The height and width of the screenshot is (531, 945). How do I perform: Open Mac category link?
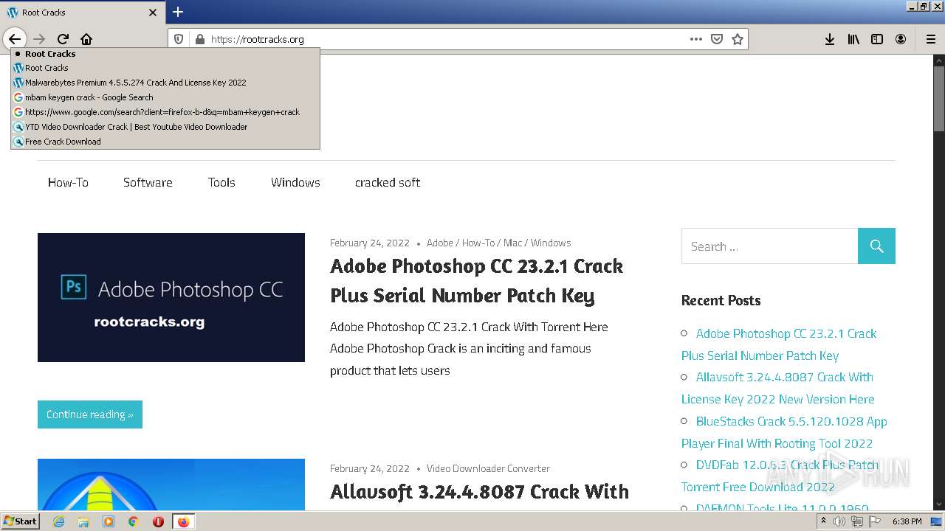pyautogui.click(x=512, y=243)
